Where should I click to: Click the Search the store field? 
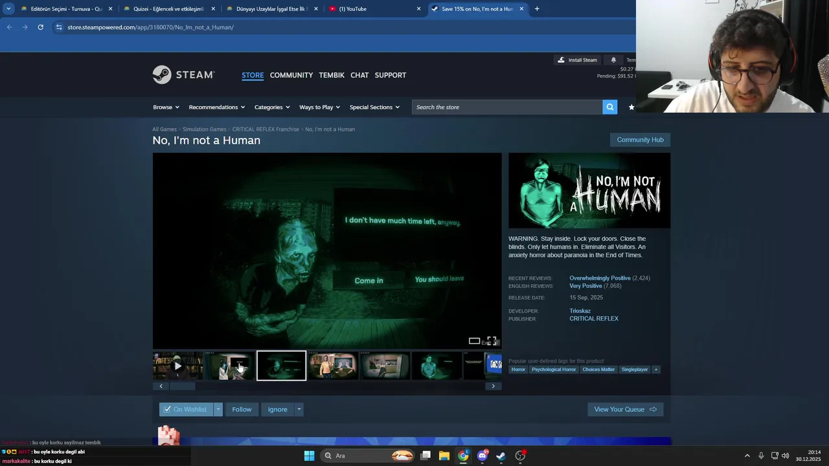(507, 107)
